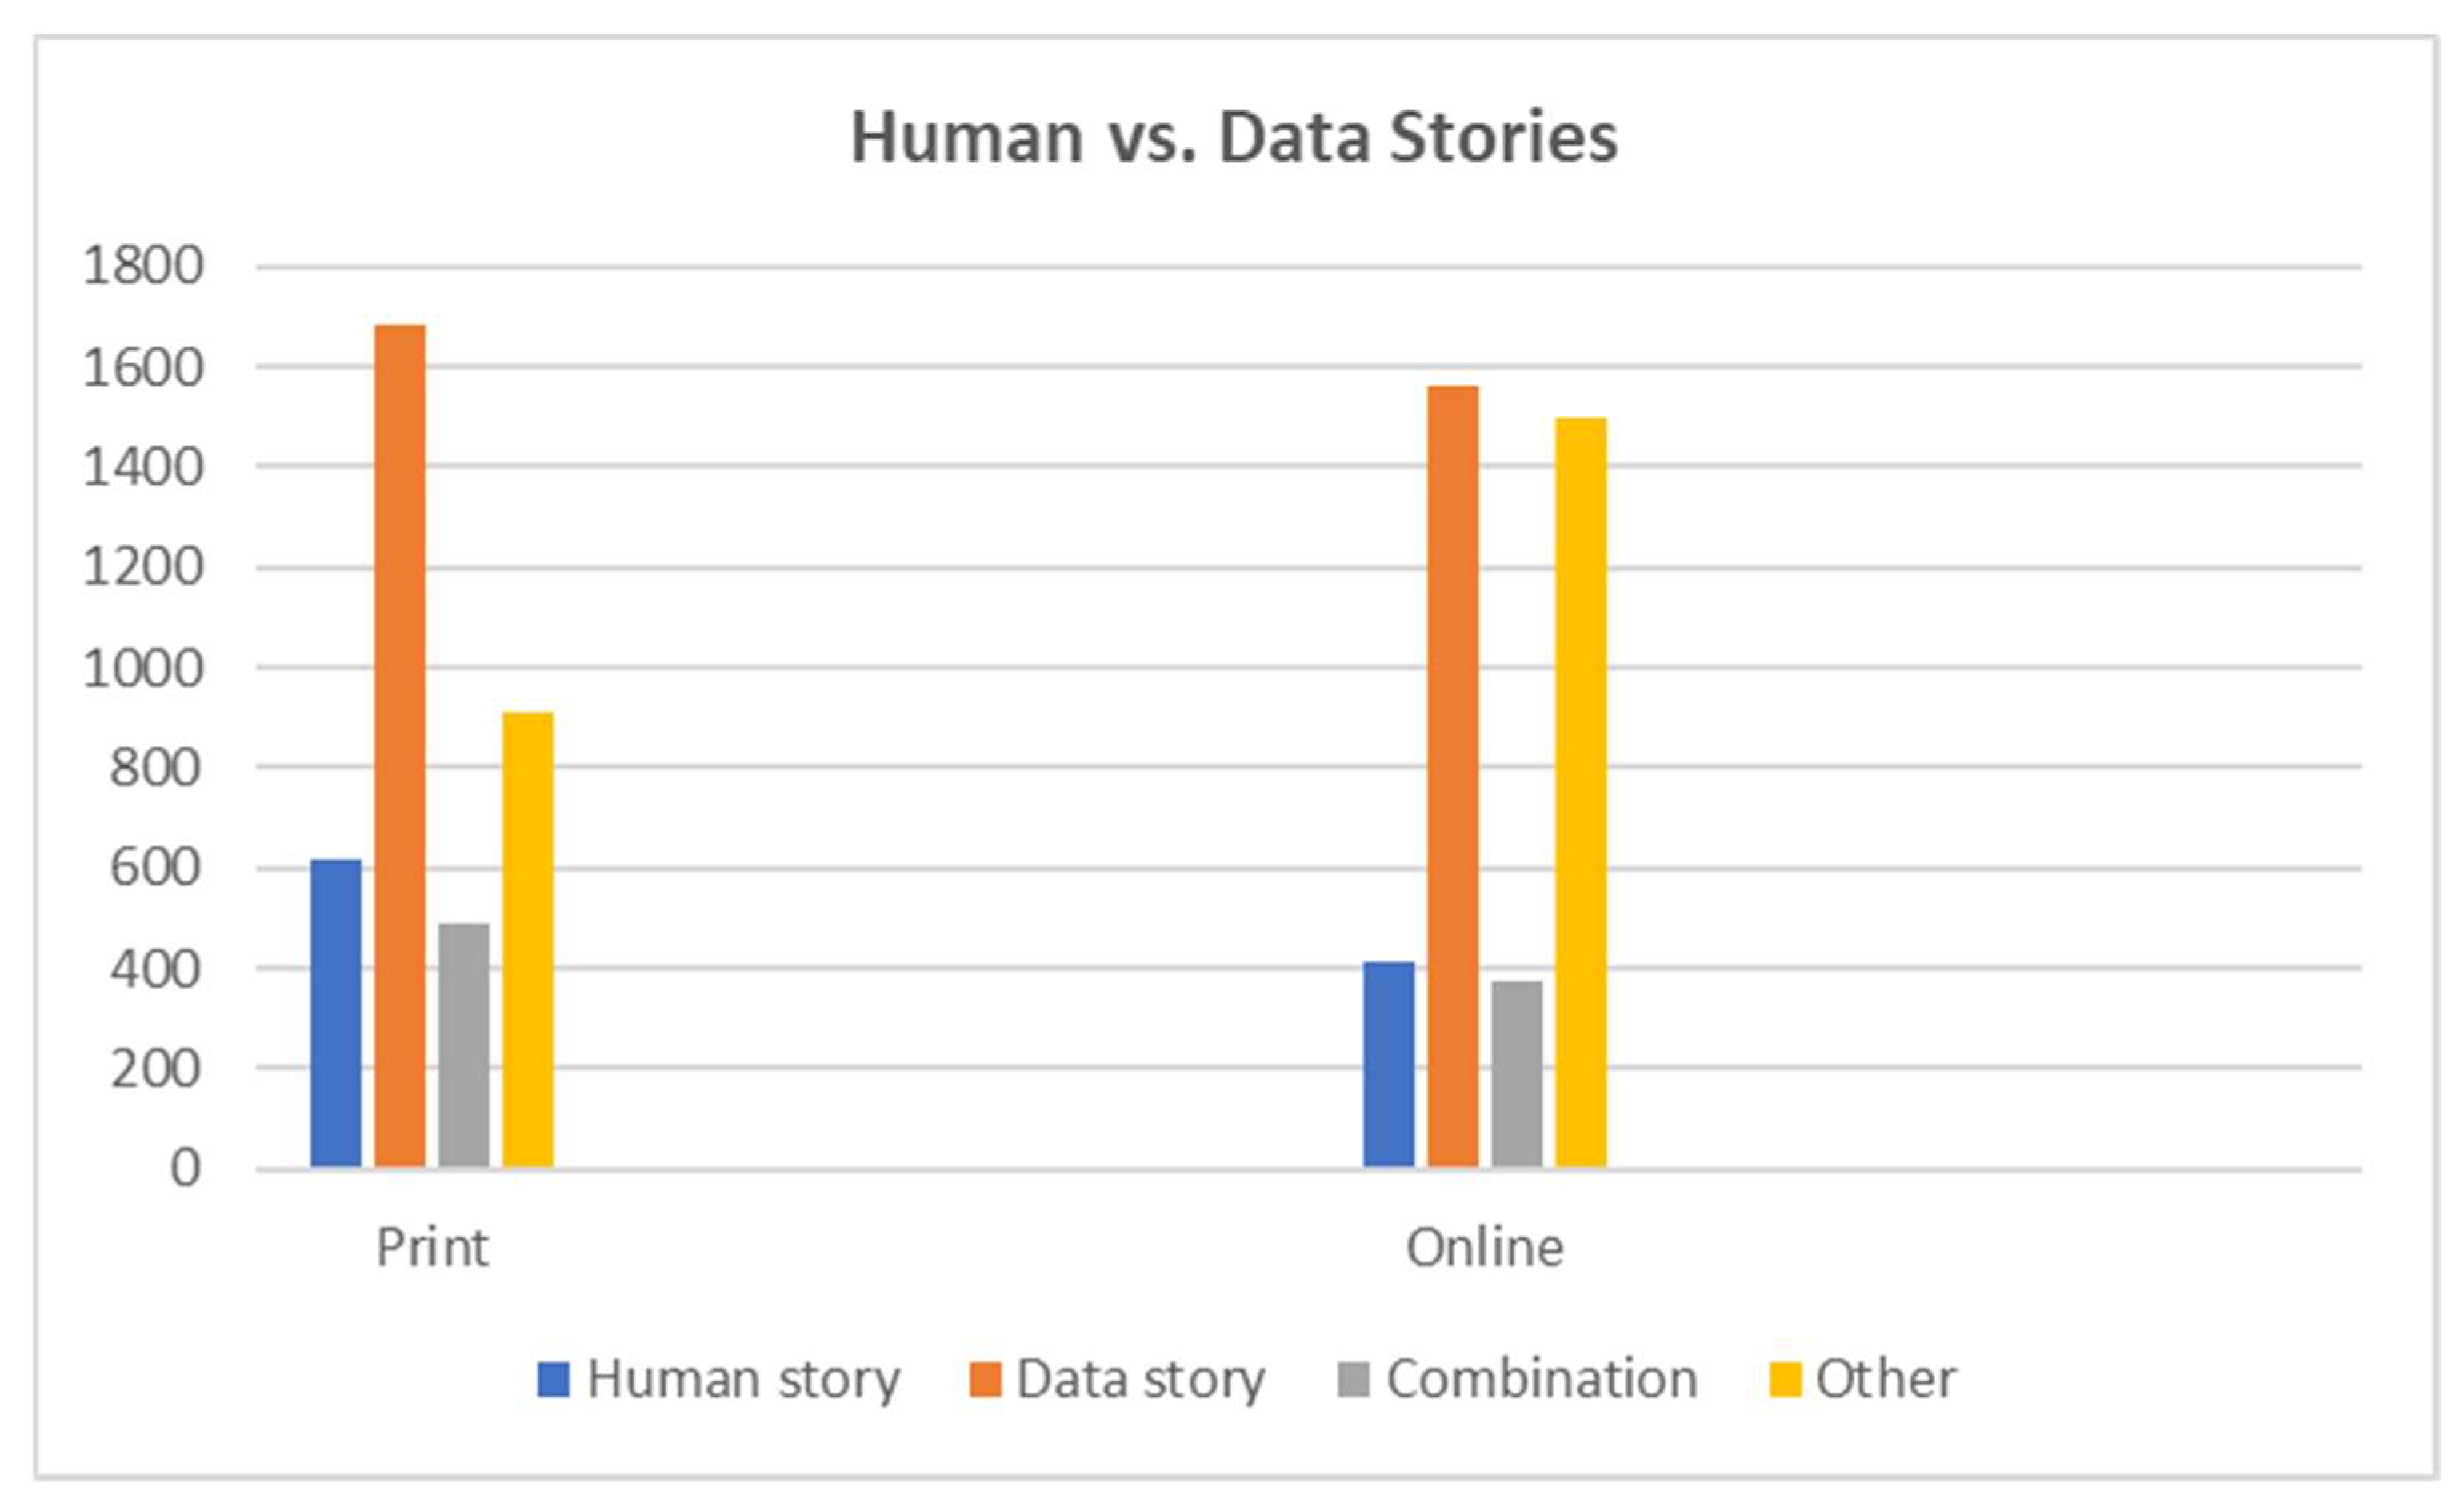Click the orange Data story bar for Online

pos(1453,776)
